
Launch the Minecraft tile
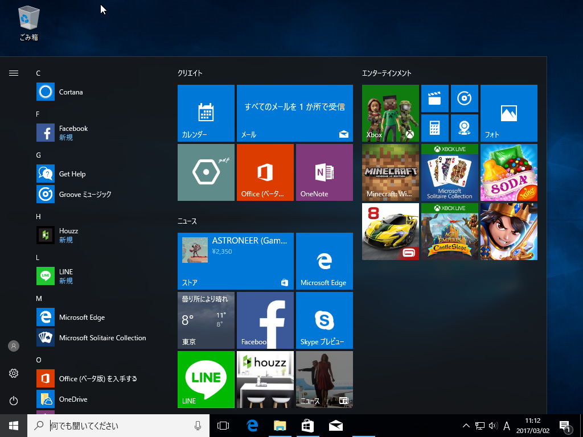391,172
